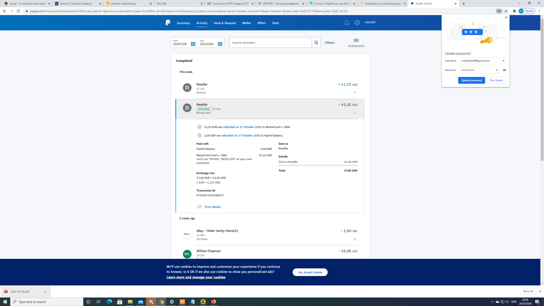
Task: Click the printer icon beside Print details
Action: [200, 207]
